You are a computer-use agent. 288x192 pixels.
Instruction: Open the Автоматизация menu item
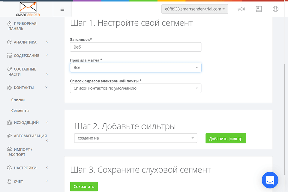tap(30, 136)
